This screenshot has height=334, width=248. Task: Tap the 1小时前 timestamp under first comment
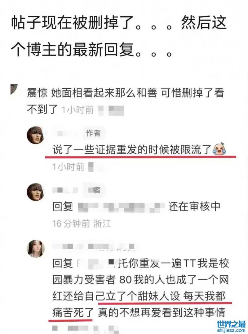77,110
